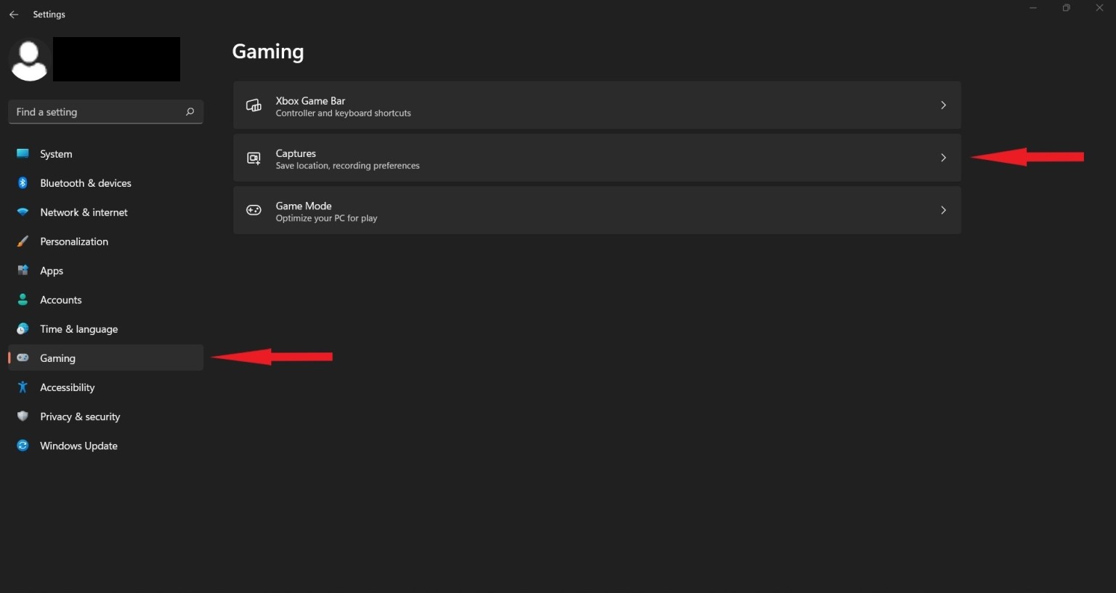1116x593 pixels.
Task: Open the System settings category
Action: pos(105,153)
